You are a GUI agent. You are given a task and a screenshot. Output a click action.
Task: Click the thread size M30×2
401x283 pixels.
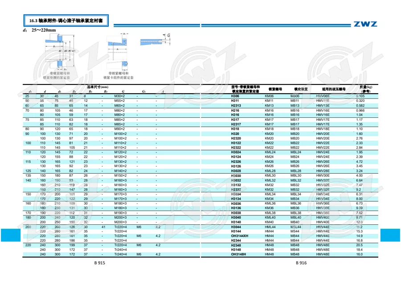119,96
